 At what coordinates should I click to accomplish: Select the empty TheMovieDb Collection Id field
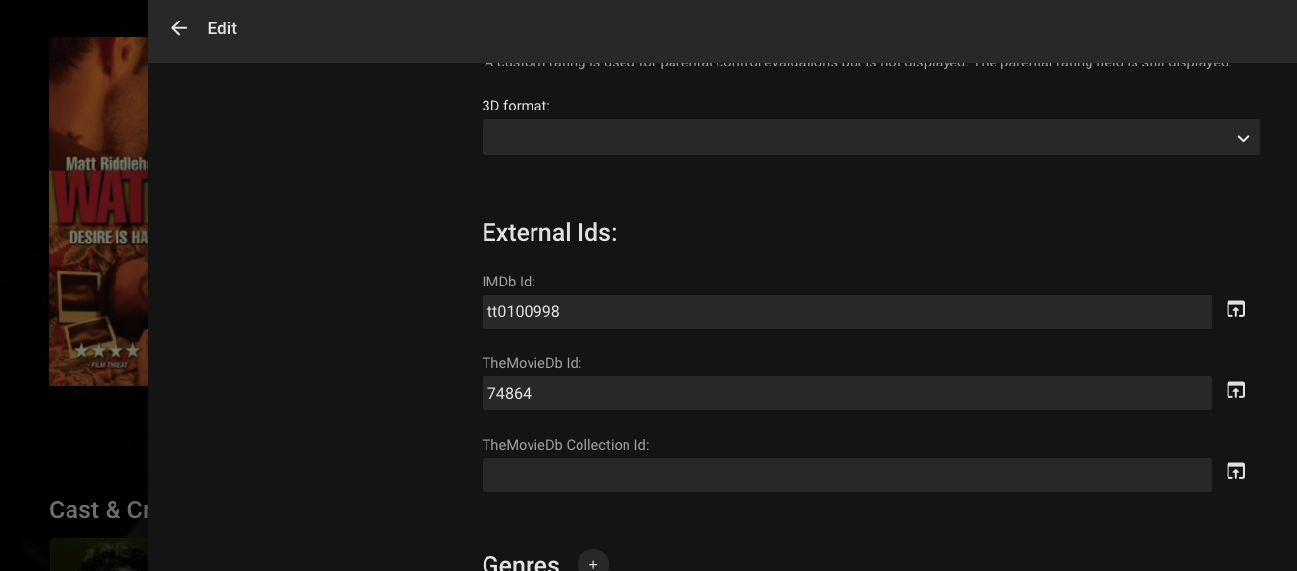[846, 474]
